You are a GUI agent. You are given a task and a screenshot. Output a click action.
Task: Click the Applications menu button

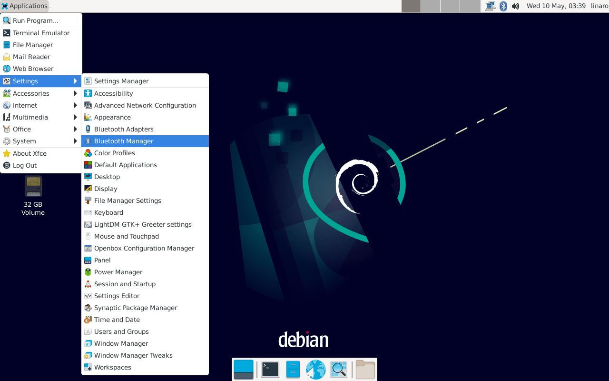(24, 6)
